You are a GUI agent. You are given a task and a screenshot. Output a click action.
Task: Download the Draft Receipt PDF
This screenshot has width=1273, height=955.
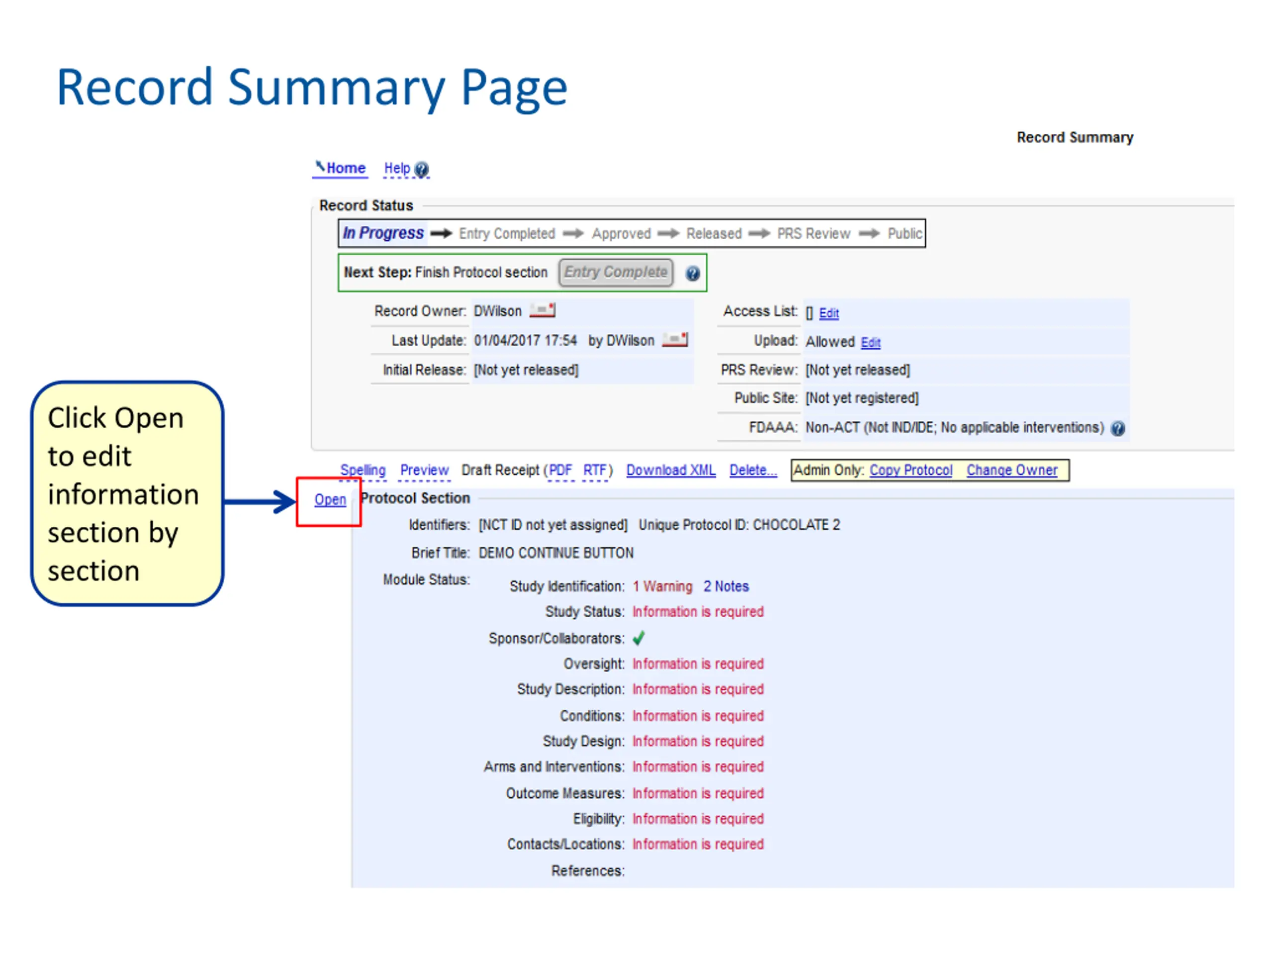click(560, 471)
